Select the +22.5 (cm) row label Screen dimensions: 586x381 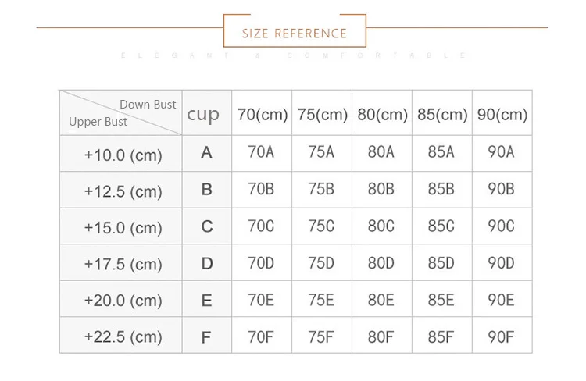(x=123, y=337)
